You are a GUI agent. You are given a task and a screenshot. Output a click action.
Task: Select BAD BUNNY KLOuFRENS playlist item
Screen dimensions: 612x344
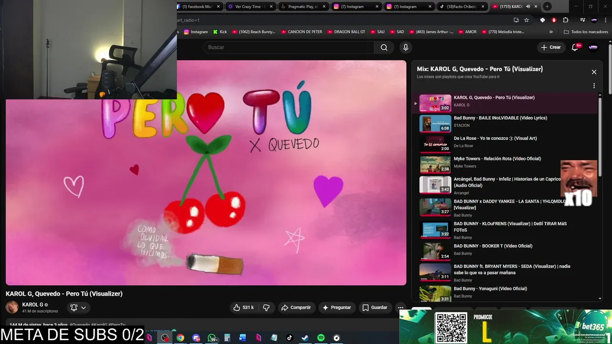click(x=505, y=229)
